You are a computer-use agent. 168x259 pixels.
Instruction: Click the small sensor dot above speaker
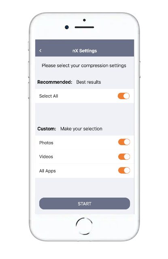[x=84, y=20]
